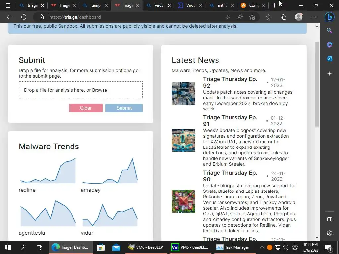This screenshot has width=339, height=254.
Task: Open the redline malware trend chart
Action: (x=48, y=171)
